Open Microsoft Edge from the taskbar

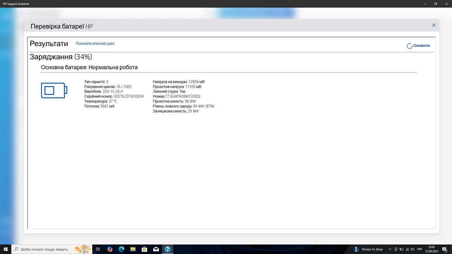click(121, 249)
